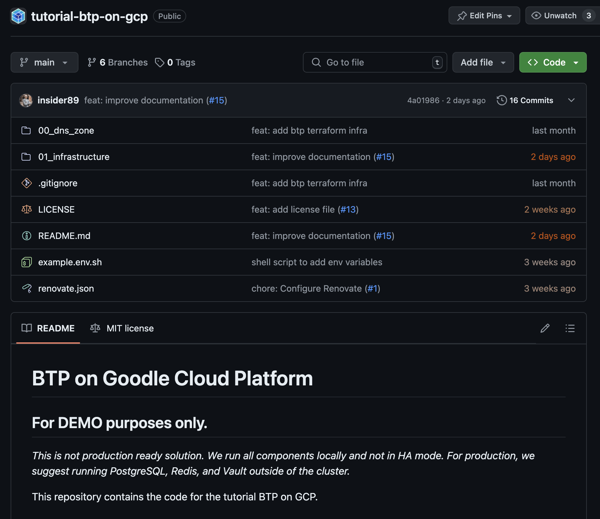This screenshot has width=600, height=519.
Task: Click the example.env.sh shell script icon
Action: (26, 262)
